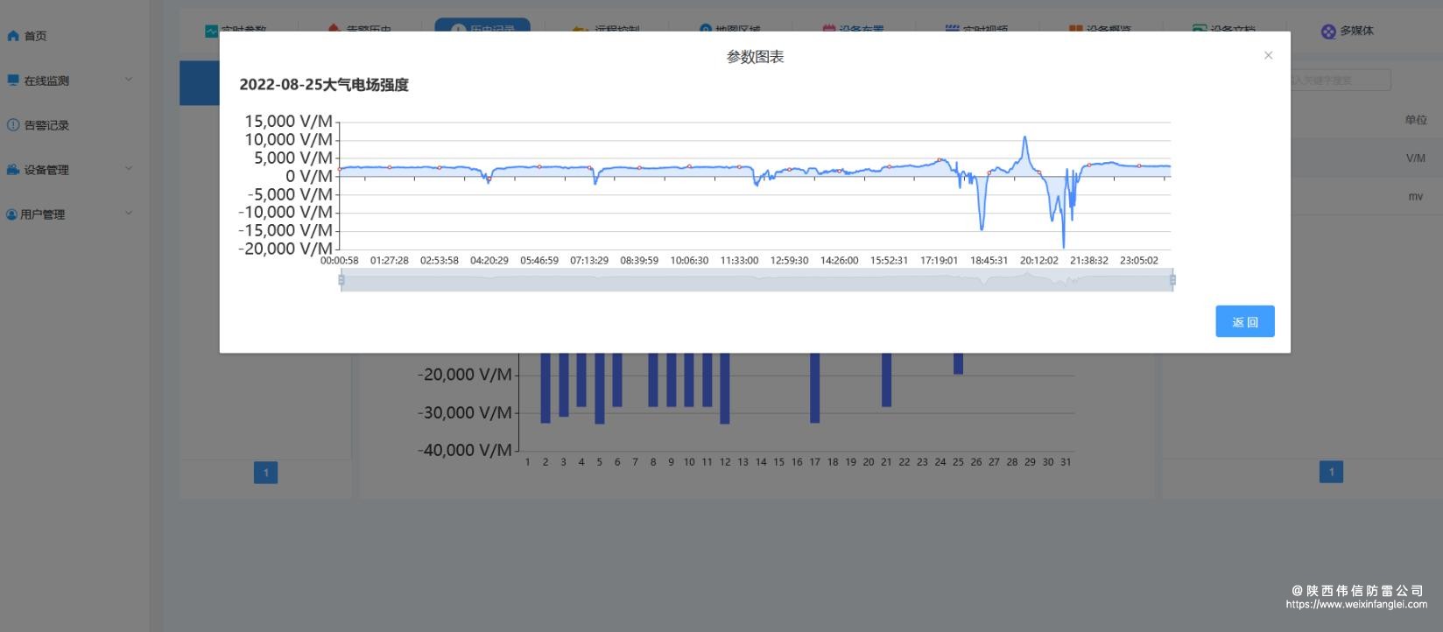Click the 2022-08-25大气电场强度 chart title
1443x632 pixels.
click(x=324, y=85)
